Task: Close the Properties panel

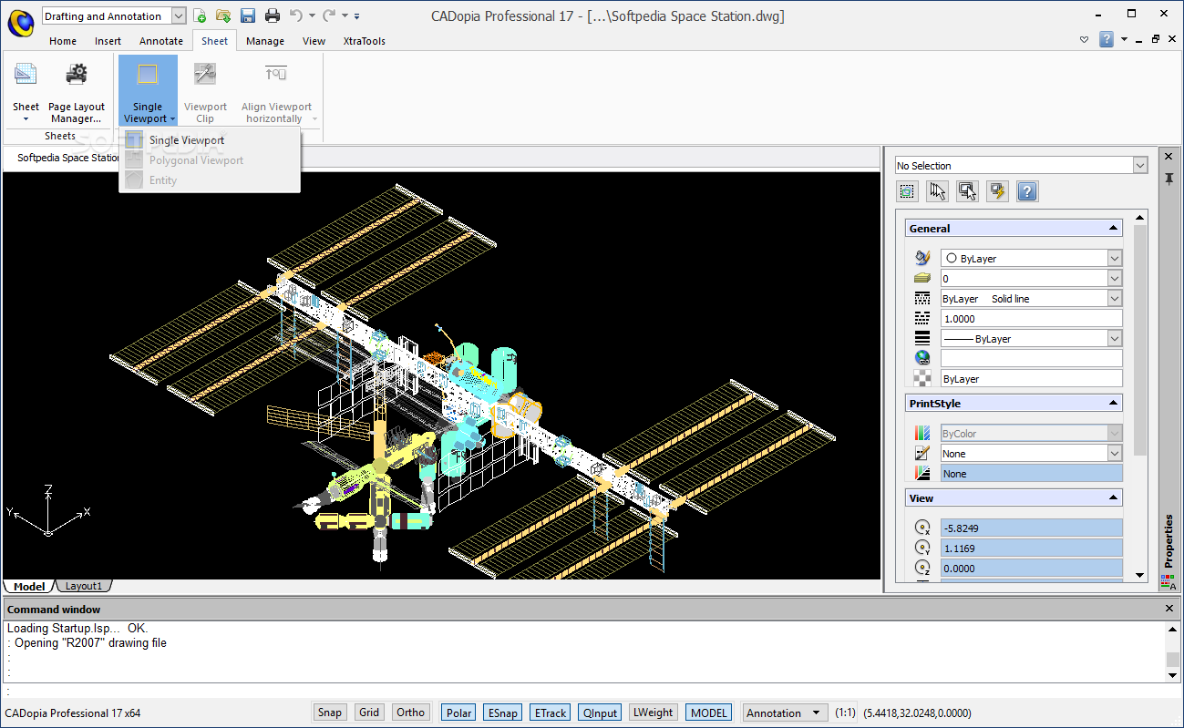Action: click(1169, 157)
